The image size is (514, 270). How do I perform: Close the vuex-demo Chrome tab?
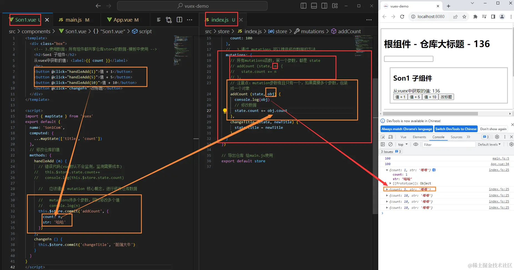click(x=438, y=6)
